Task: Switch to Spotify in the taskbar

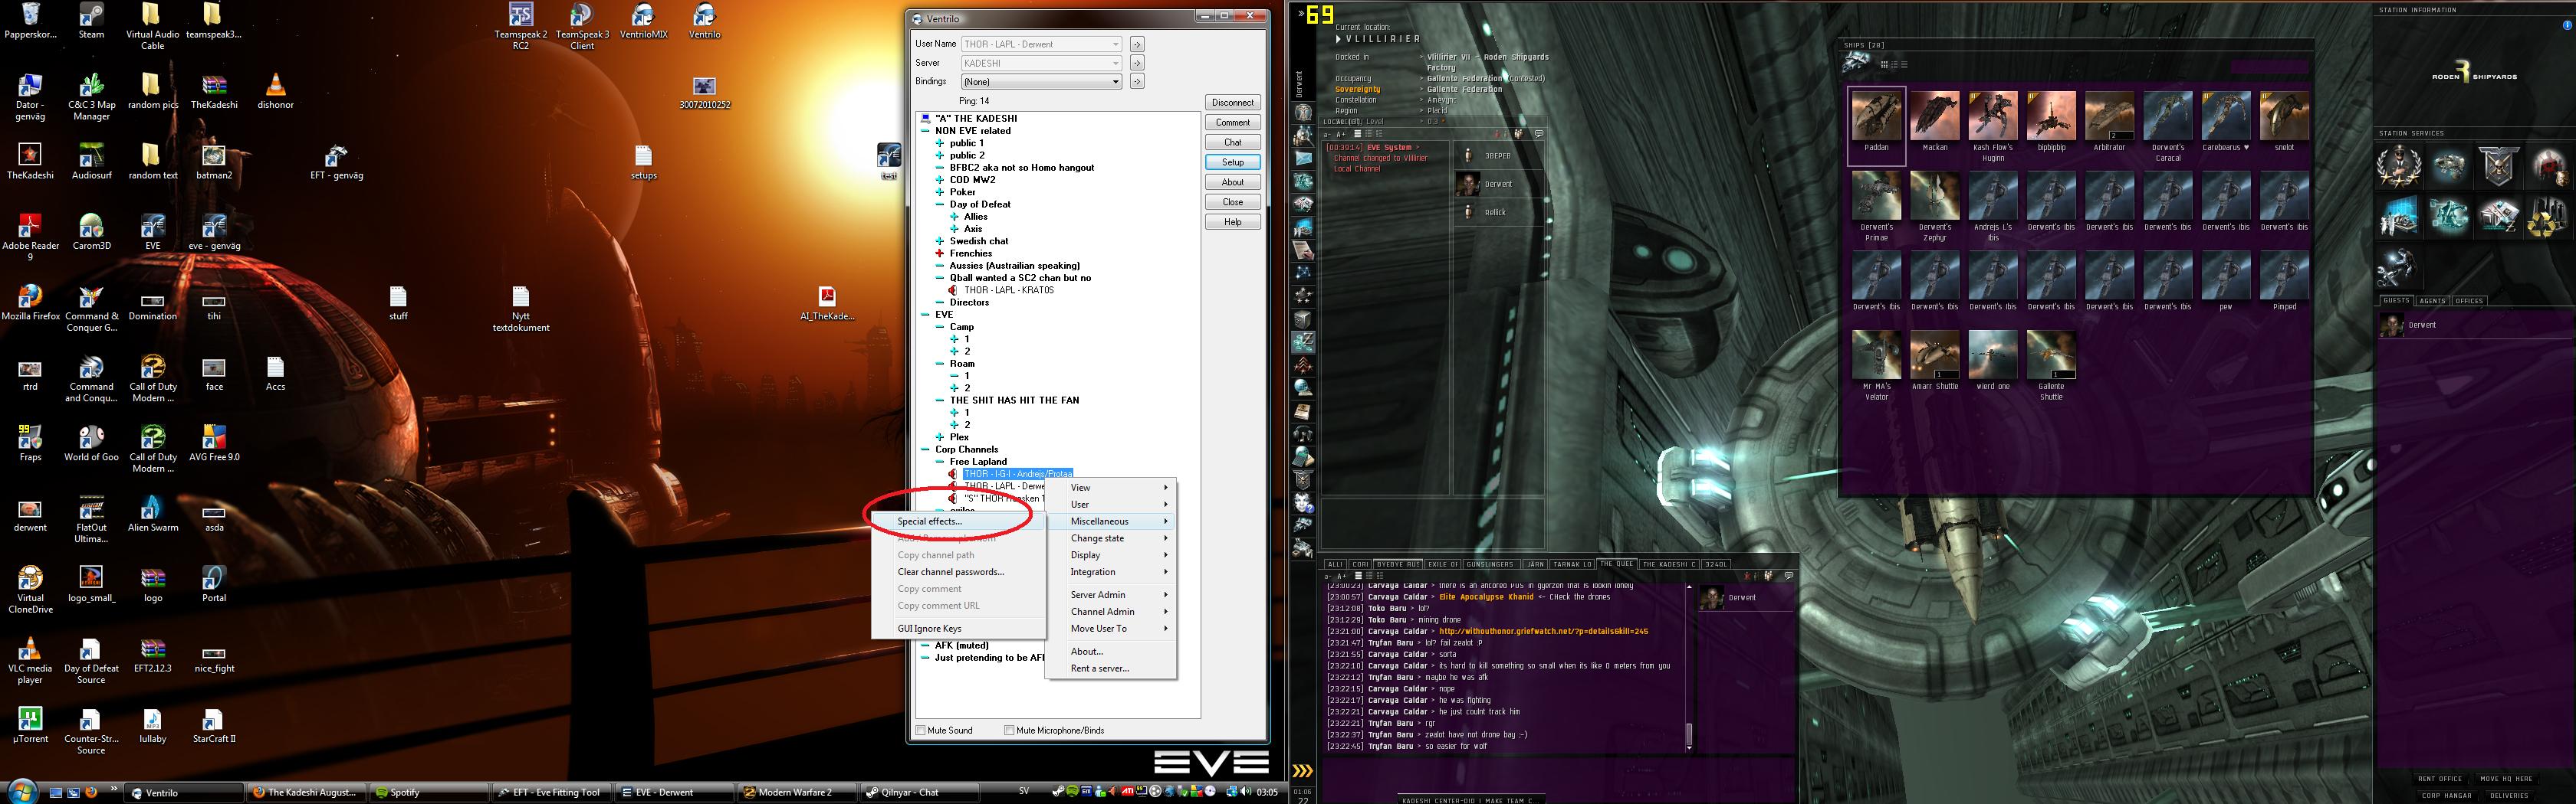Action: pos(430,793)
